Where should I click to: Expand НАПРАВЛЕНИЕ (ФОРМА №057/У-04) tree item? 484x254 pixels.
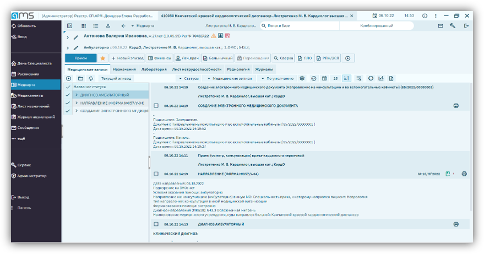[x=77, y=103]
